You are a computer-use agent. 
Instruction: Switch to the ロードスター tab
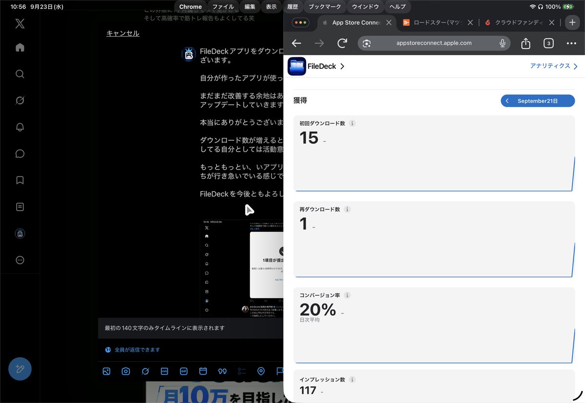point(438,22)
